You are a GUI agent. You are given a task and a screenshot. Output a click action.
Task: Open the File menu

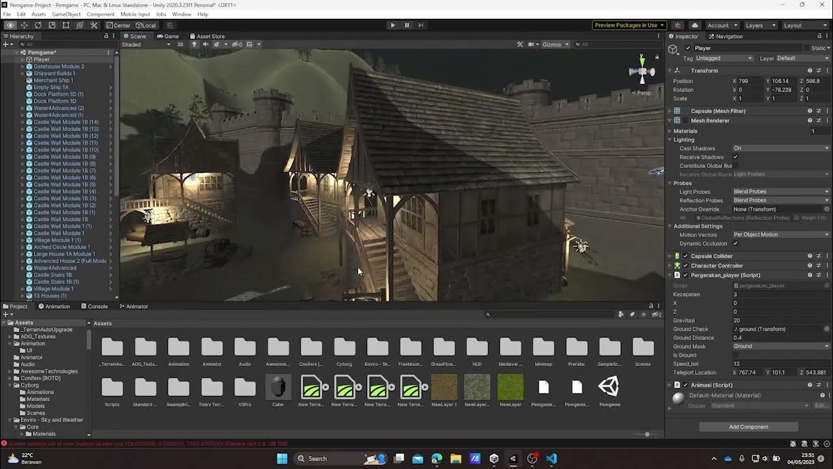point(7,14)
